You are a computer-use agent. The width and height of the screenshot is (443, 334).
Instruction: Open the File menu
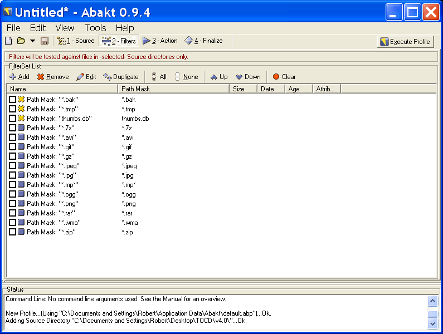13,28
